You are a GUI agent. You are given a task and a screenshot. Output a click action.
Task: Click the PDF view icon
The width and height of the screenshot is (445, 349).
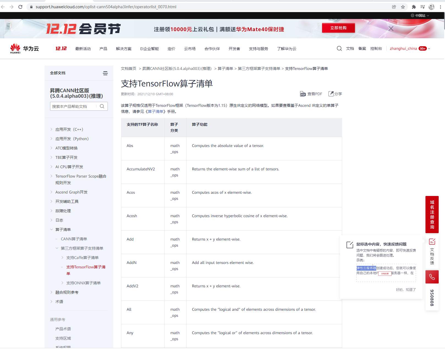click(x=303, y=94)
